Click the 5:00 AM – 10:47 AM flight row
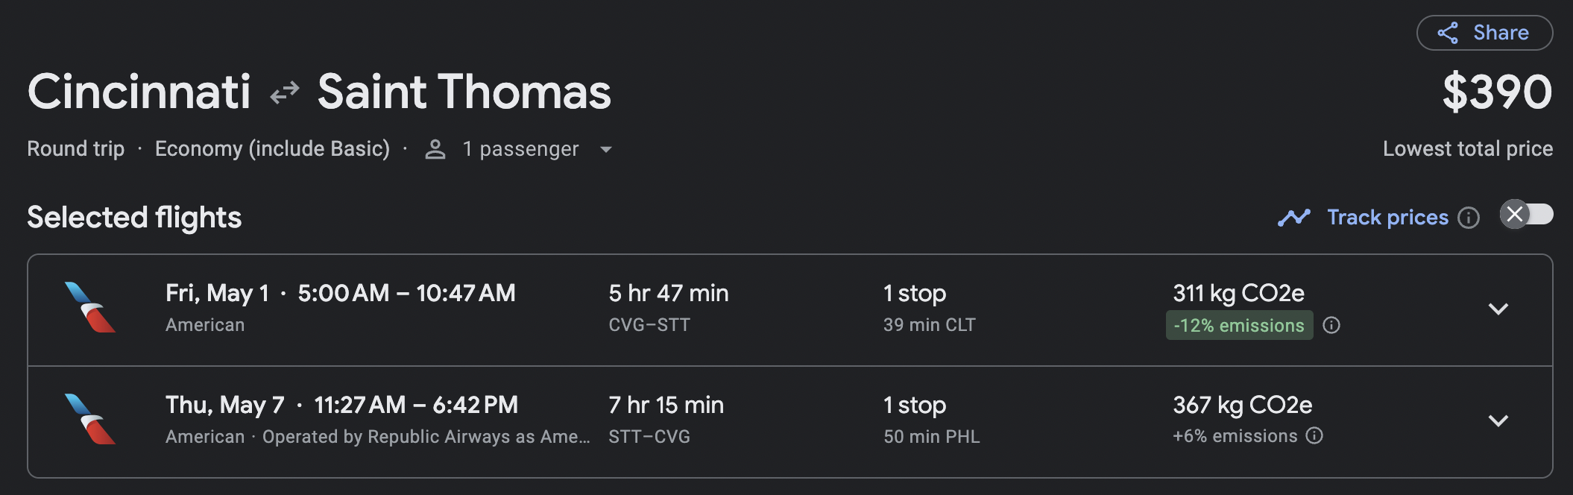 [406, 293]
